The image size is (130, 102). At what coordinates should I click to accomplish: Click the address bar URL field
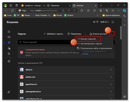[x=44, y=10]
